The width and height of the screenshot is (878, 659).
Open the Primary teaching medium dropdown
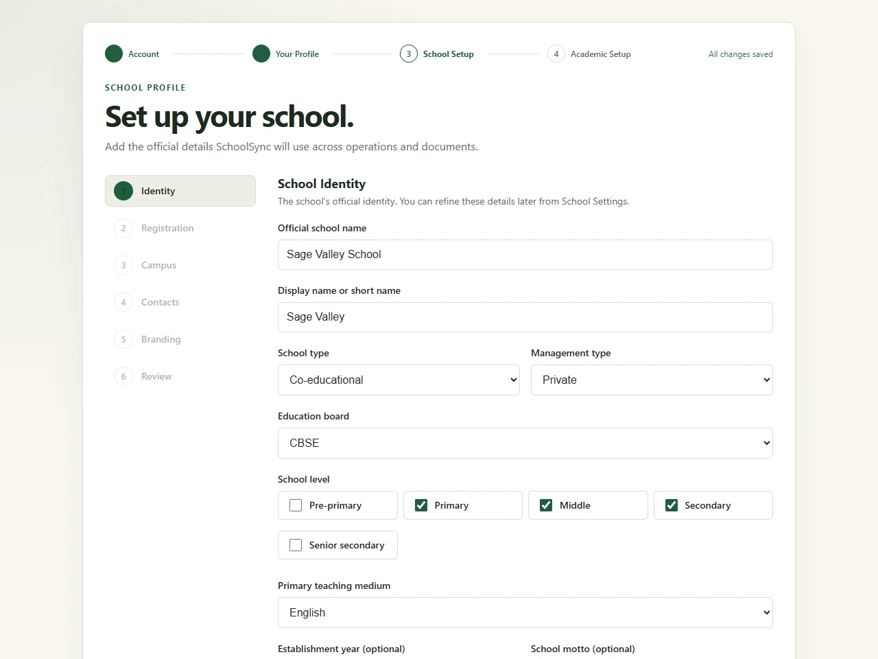(x=525, y=612)
